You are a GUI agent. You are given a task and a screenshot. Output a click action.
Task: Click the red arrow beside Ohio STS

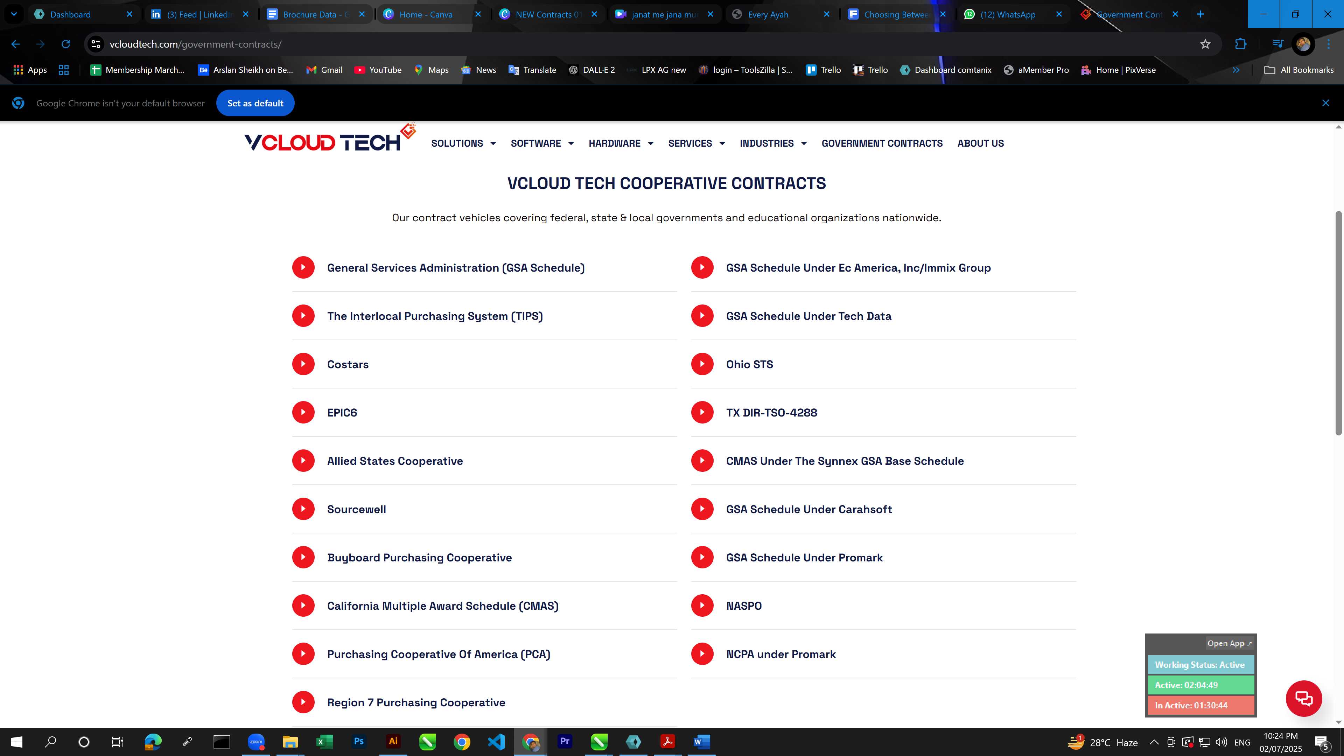[x=702, y=364]
